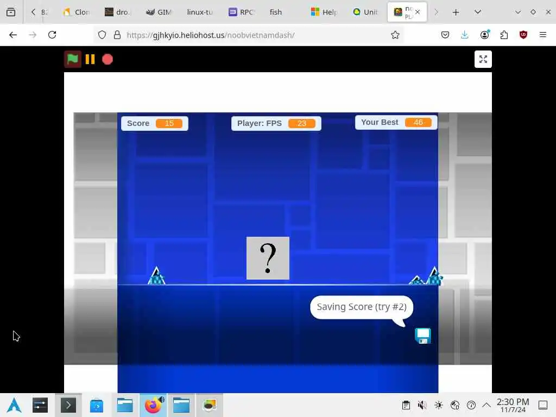
Task: Reload the current page
Action: coord(52,35)
